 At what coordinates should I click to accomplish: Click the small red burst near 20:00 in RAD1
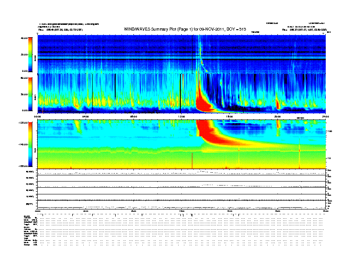(278, 104)
